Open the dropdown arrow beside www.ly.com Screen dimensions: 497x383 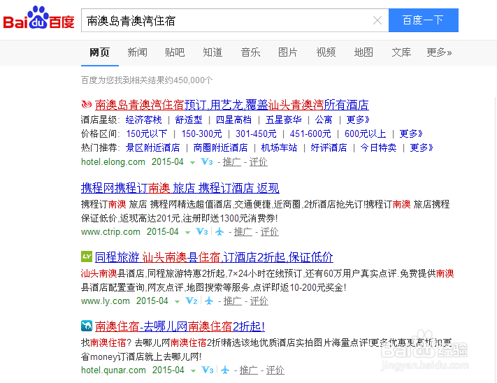[x=177, y=302]
